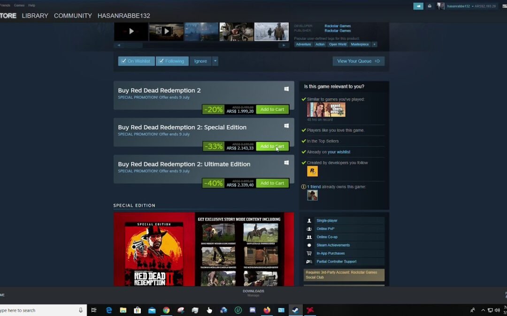Open the Friends menu

[x=5, y=5]
